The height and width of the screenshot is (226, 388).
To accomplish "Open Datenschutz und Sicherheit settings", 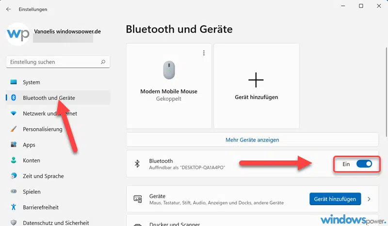I will coord(58,222).
